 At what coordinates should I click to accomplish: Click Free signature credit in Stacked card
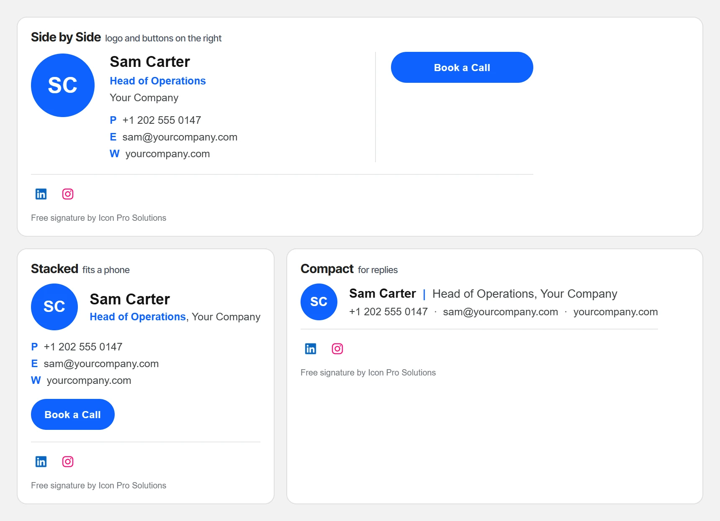[x=99, y=485]
